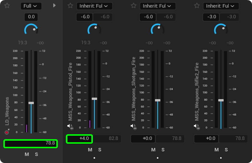Select the MSS_Weapons_Rifle2_Fire name label

[x=197, y=92]
